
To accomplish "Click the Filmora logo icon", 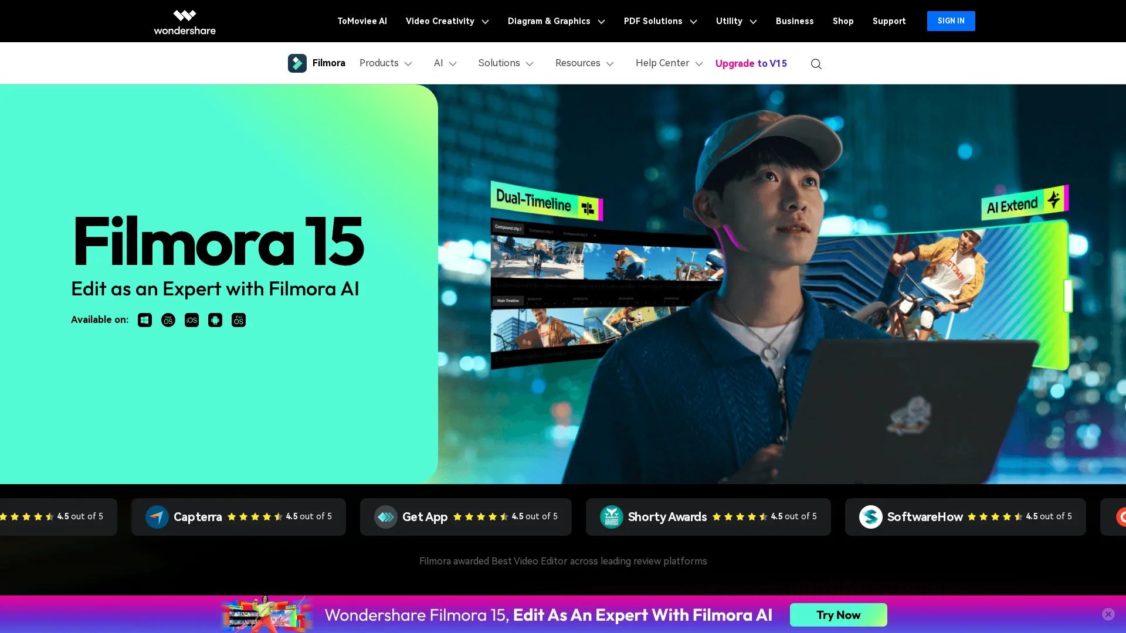I will 297,63.
